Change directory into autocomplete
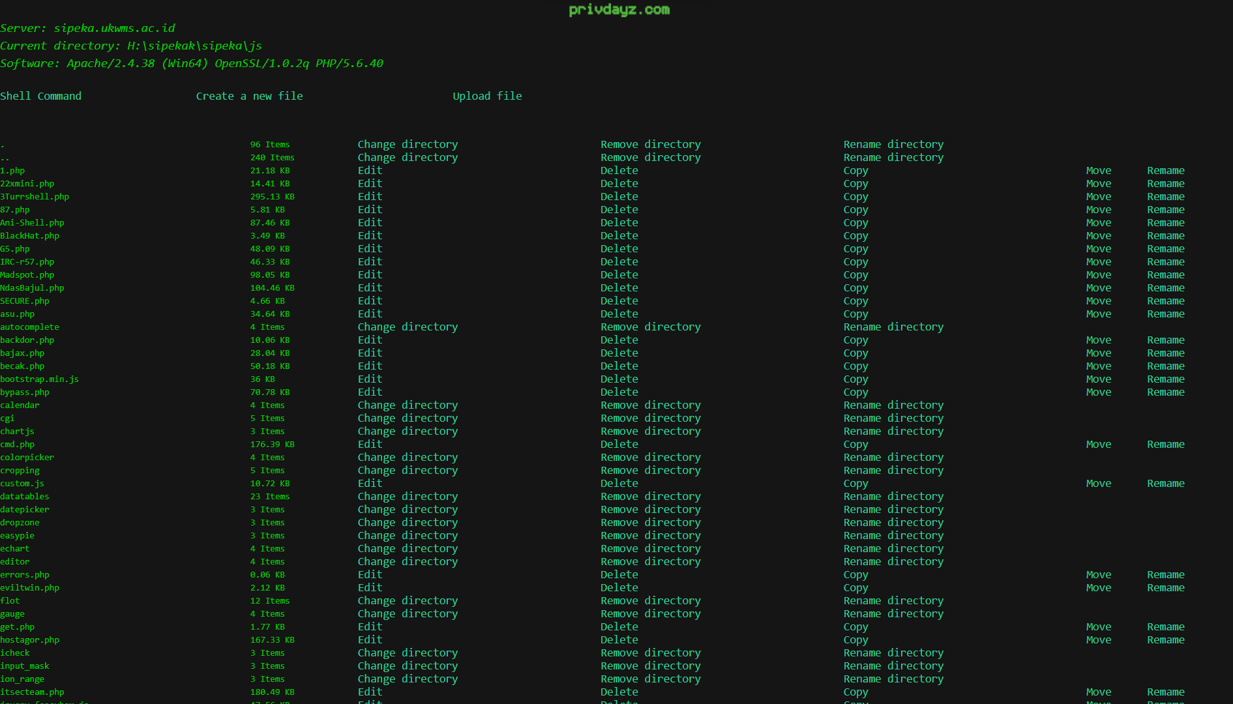 [408, 327]
